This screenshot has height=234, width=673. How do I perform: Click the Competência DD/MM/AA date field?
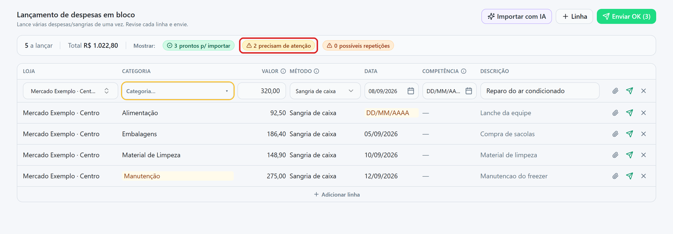click(449, 91)
